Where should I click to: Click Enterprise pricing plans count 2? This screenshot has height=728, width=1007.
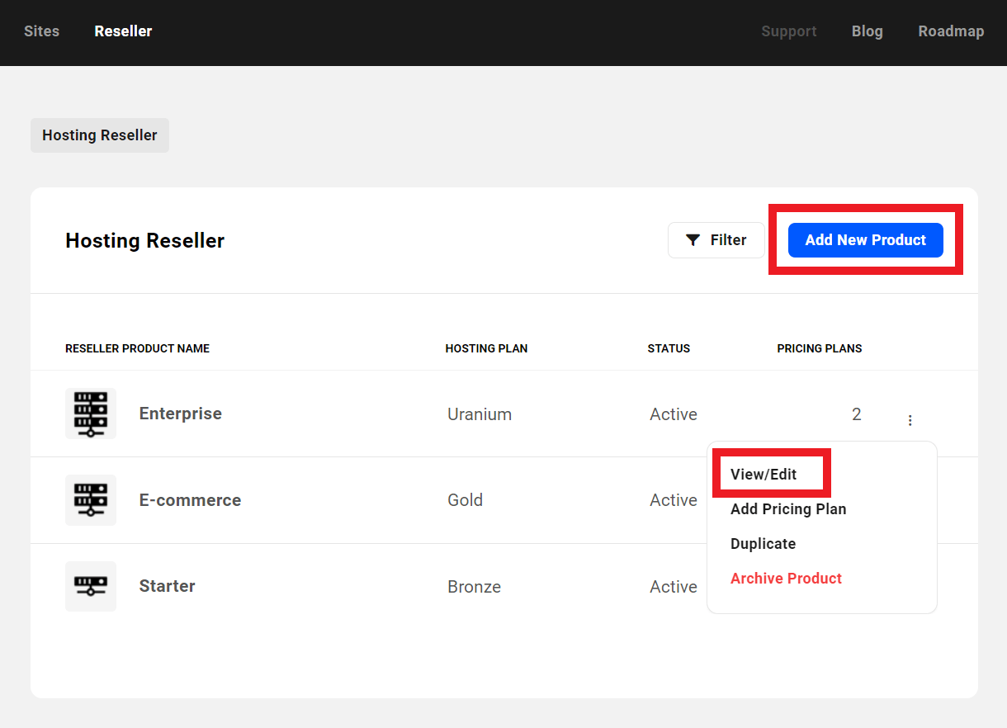(x=857, y=414)
